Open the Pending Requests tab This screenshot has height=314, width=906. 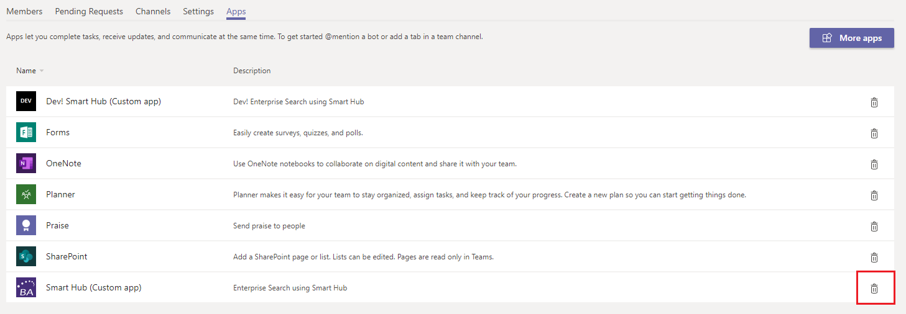(89, 11)
